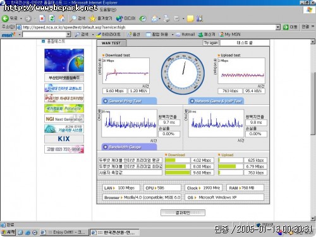The image size is (316, 237).
Task: Open the Help menu
Action: coord(107,9)
